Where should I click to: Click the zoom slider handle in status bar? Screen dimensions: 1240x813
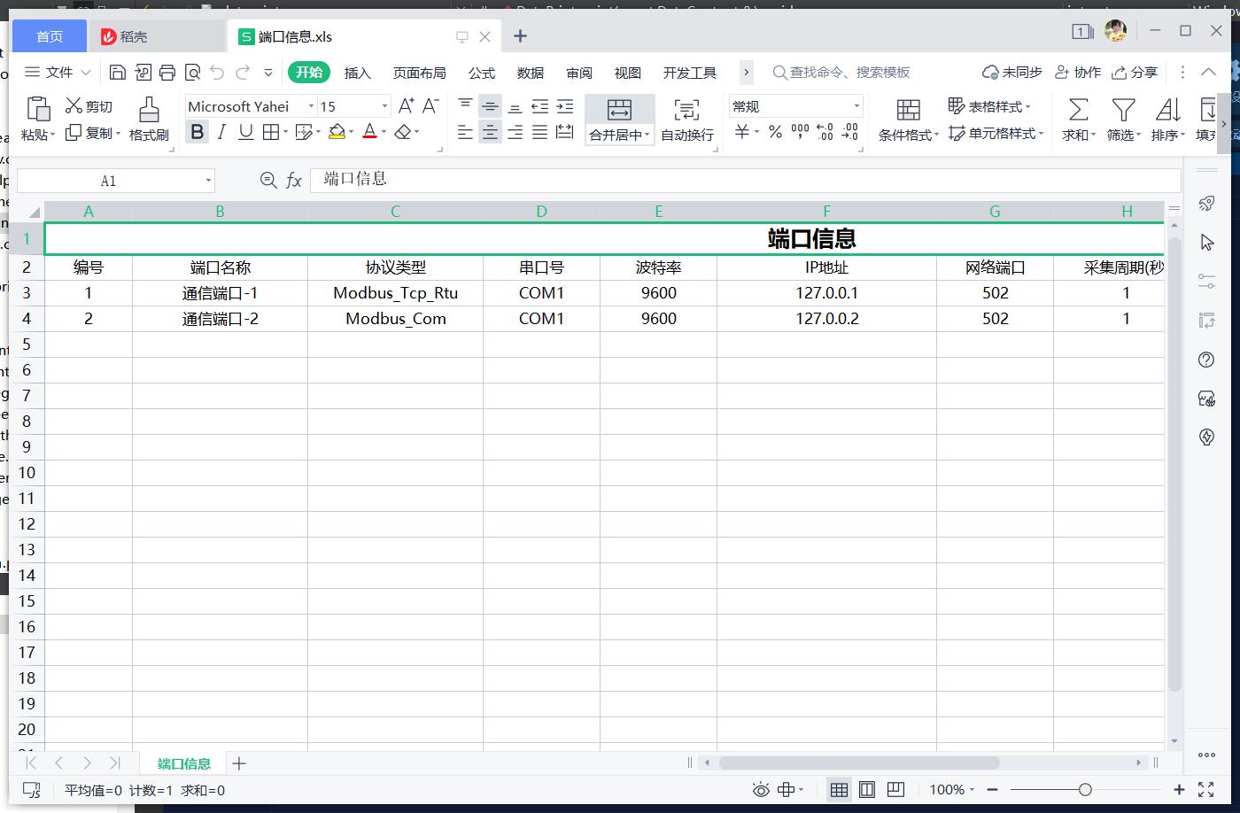(1085, 790)
